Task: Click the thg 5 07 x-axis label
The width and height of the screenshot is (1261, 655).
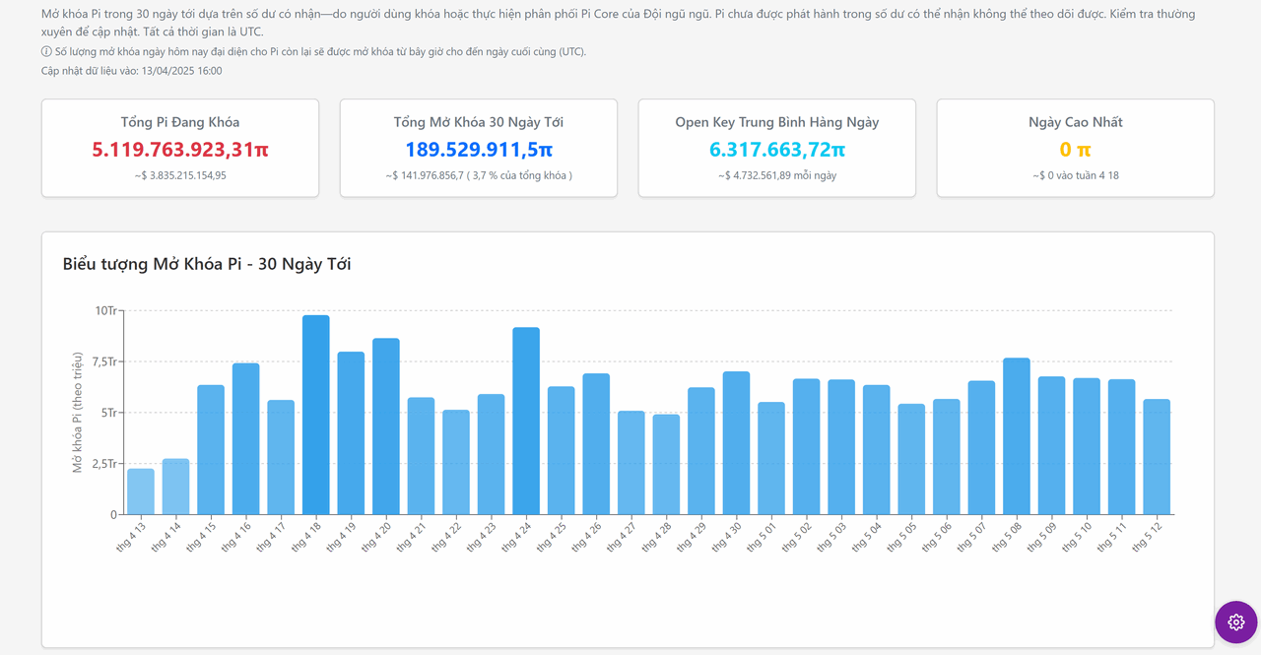Action: pos(973,538)
